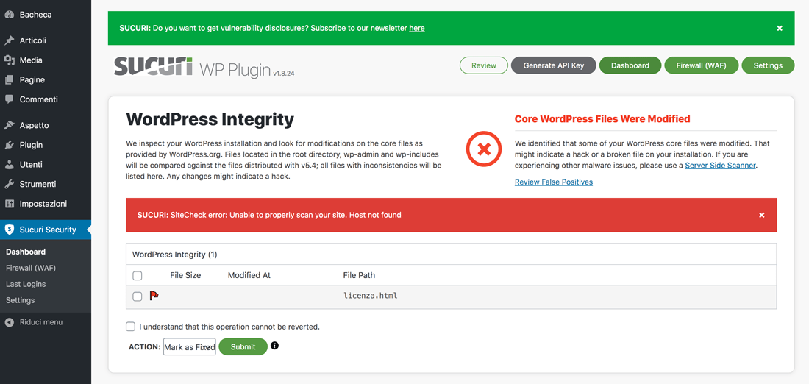Open Firewall (WAF) submenu item in sidebar
Image resolution: width=809 pixels, height=384 pixels.
click(30, 268)
